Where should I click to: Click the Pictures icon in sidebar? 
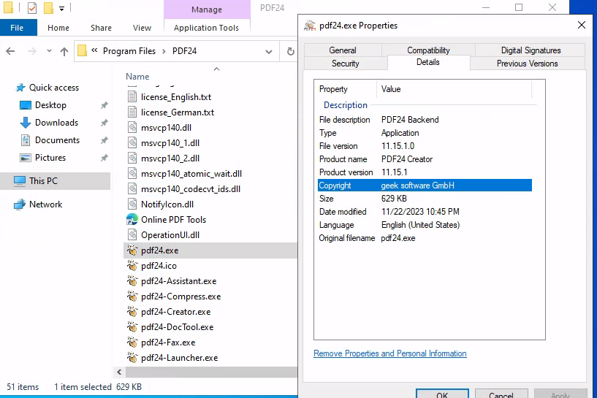pos(25,158)
